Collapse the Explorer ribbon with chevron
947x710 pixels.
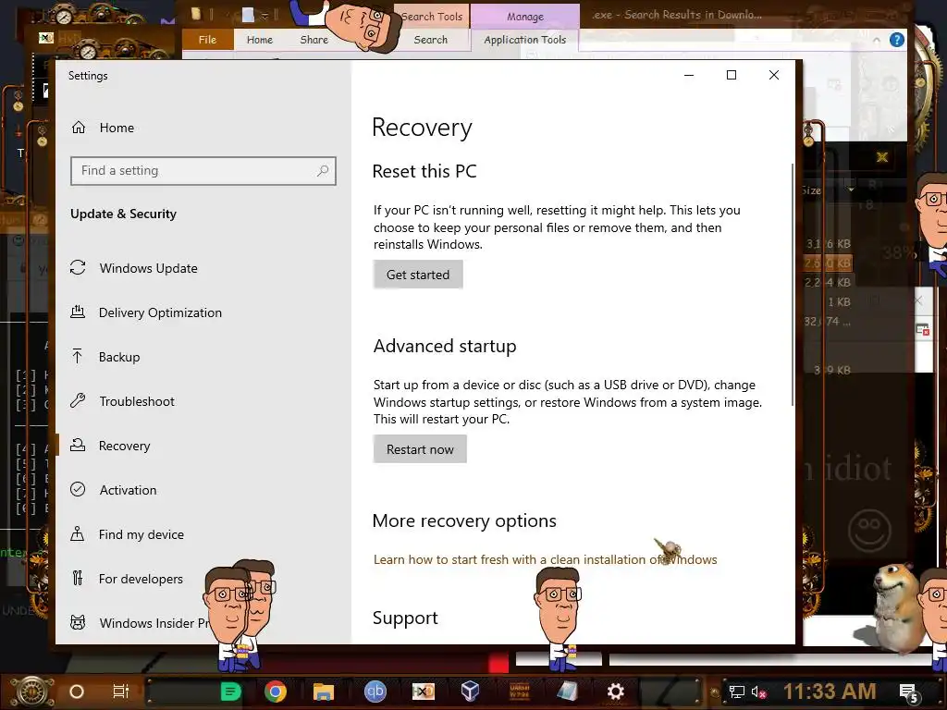[877, 41]
